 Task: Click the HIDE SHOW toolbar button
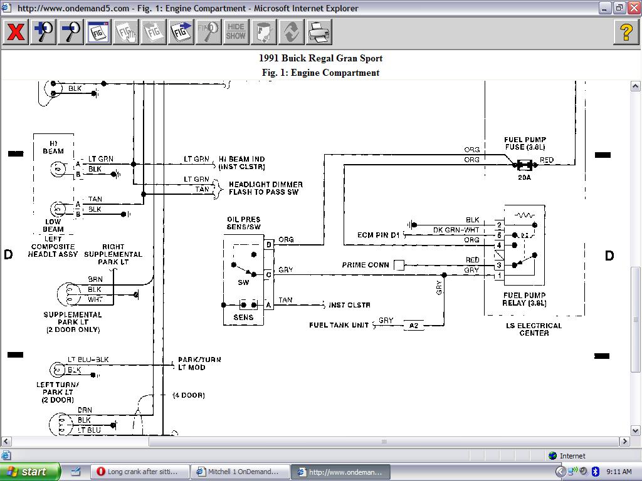(x=236, y=32)
